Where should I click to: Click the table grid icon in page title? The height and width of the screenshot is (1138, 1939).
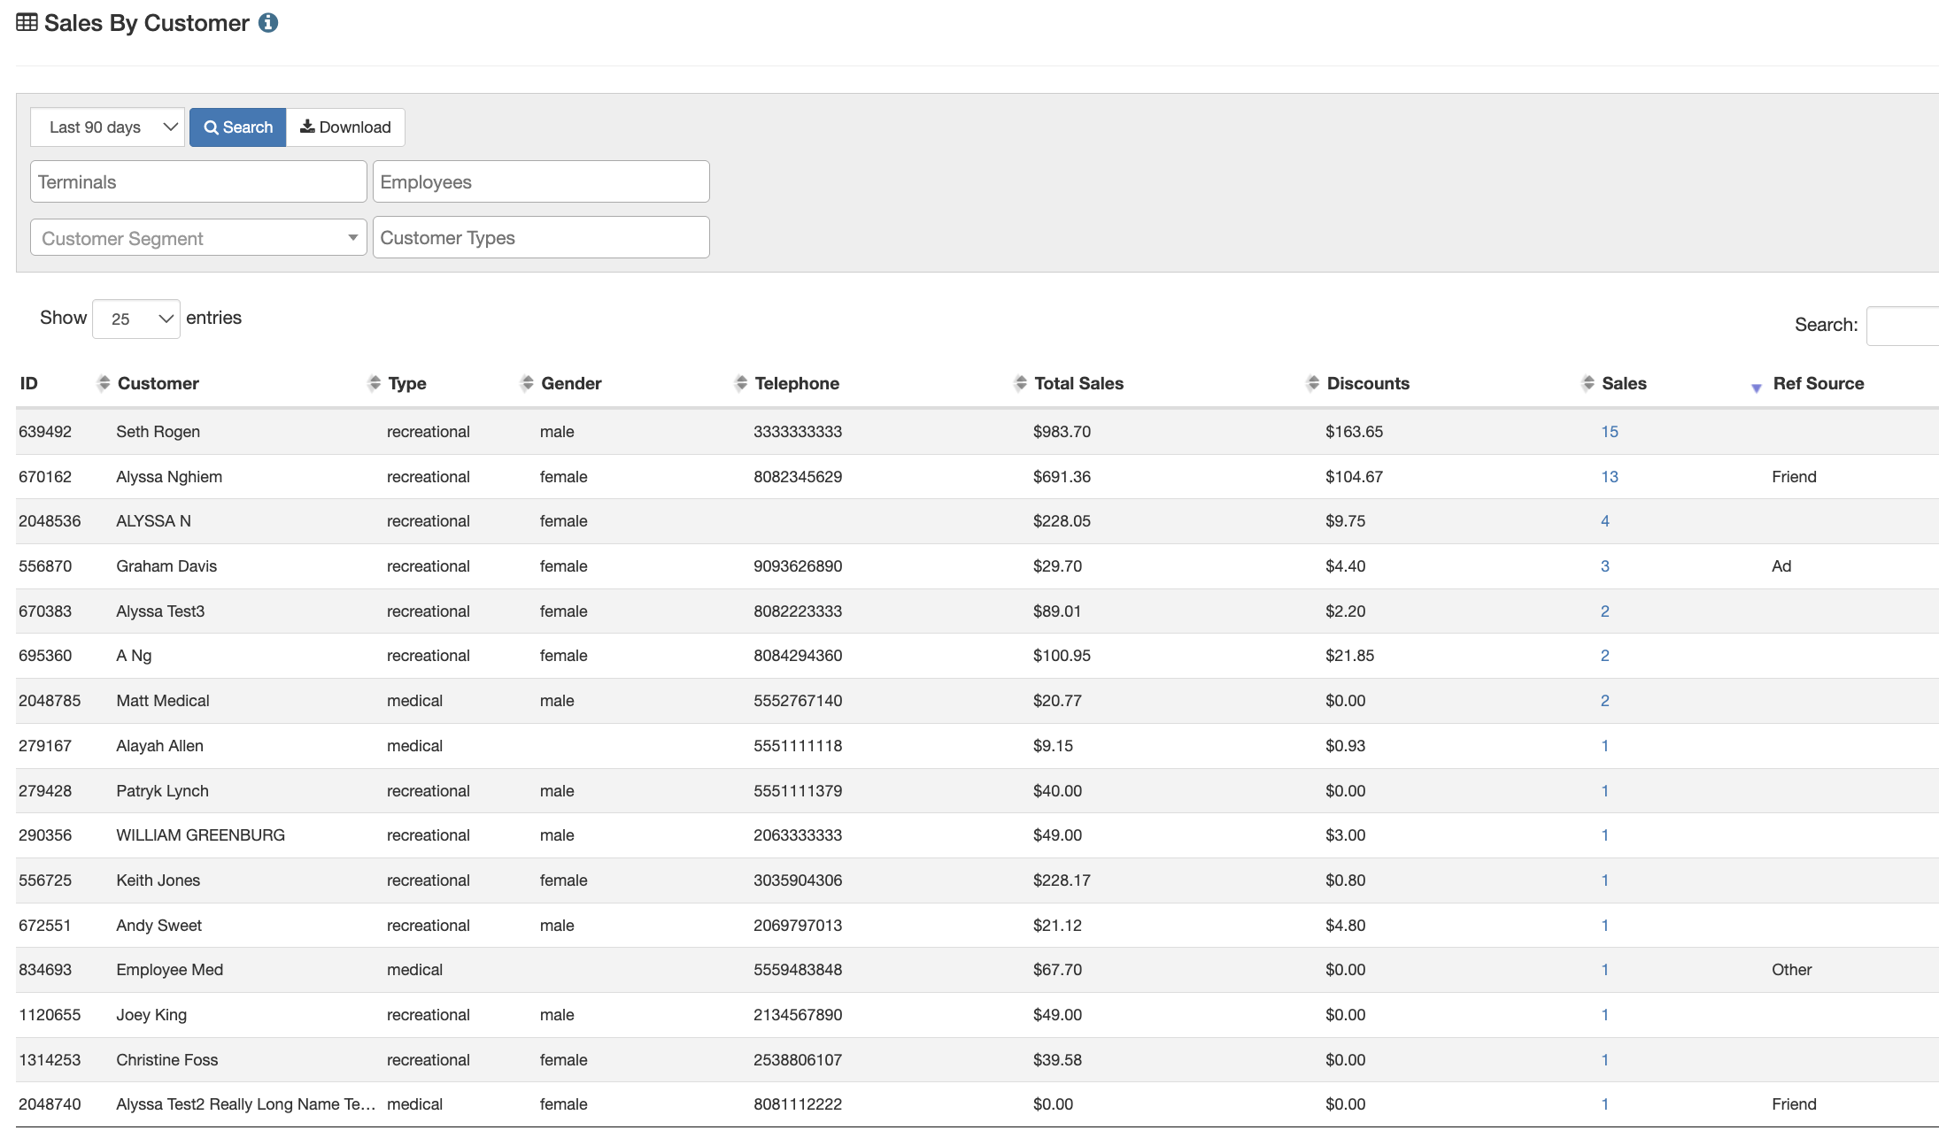tap(27, 23)
